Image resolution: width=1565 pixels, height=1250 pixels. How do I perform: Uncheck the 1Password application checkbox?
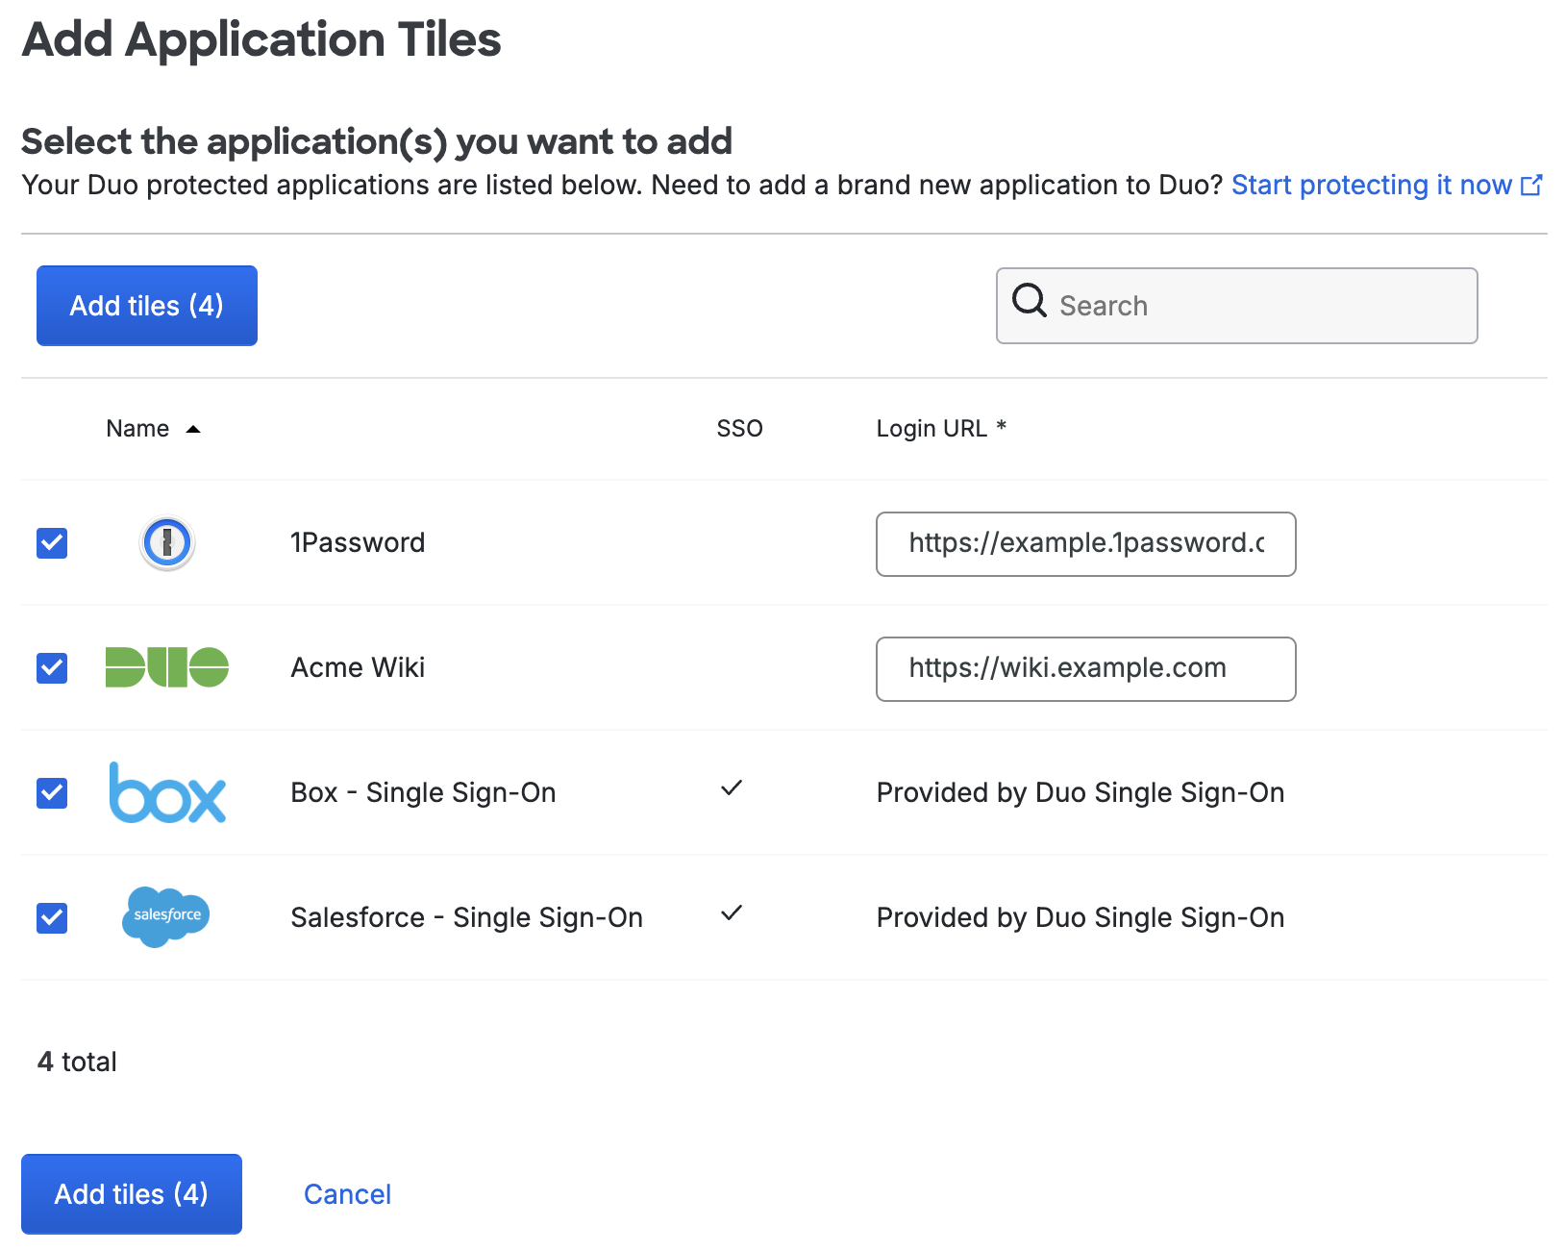coord(51,542)
